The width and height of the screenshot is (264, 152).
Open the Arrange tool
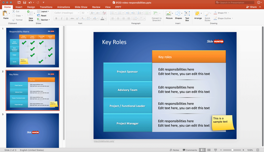pyautogui.click(x=197, y=14)
